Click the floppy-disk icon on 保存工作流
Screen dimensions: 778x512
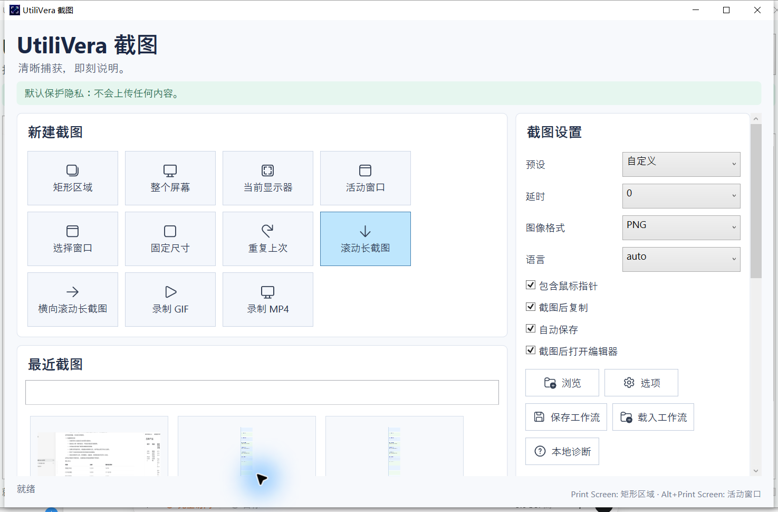click(x=539, y=417)
